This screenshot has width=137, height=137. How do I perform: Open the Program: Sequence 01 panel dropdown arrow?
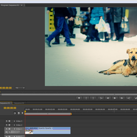[x=22, y=5]
